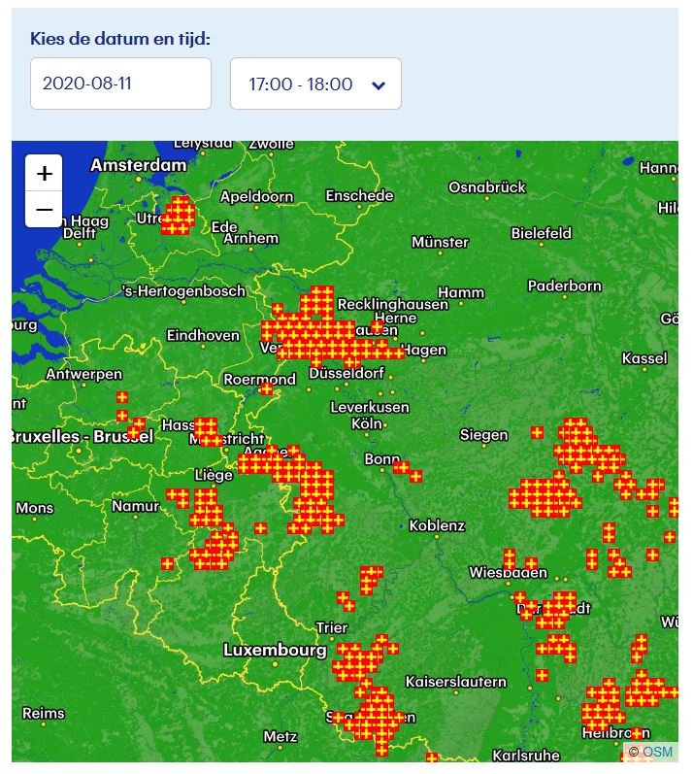Click the lone lightning marker left of Siegen

click(537, 432)
